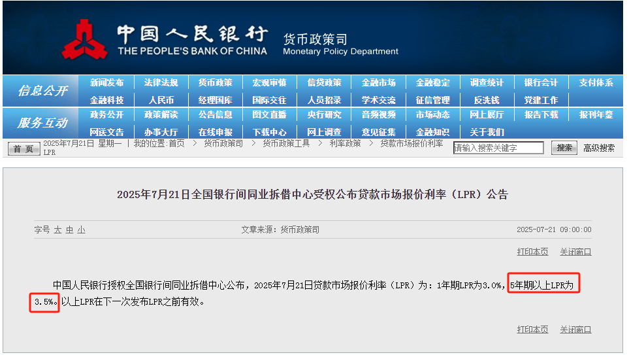This screenshot has height=355, width=629.
Task: Open 人员招录 navigation link
Action: (324, 100)
